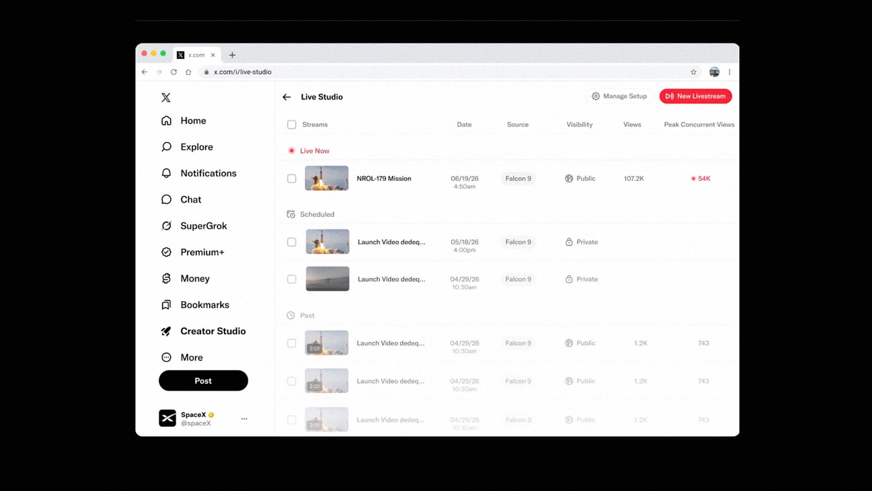Click the 107.2K views value
872x491 pixels.
(634, 179)
